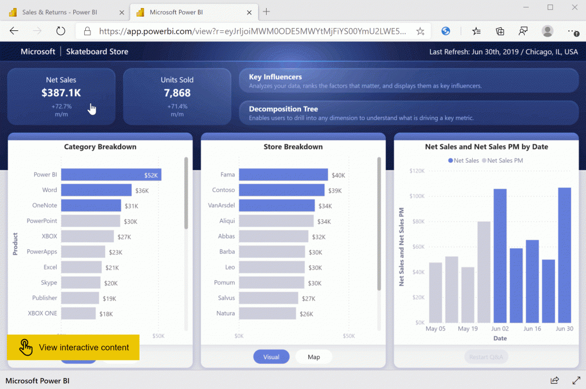
Task: Click View interactive content banner
Action: [73, 348]
